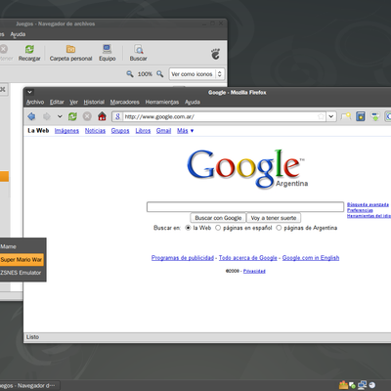Select the 'la Web' radio button
Viewport: 391px width, 391px height.
(188, 228)
